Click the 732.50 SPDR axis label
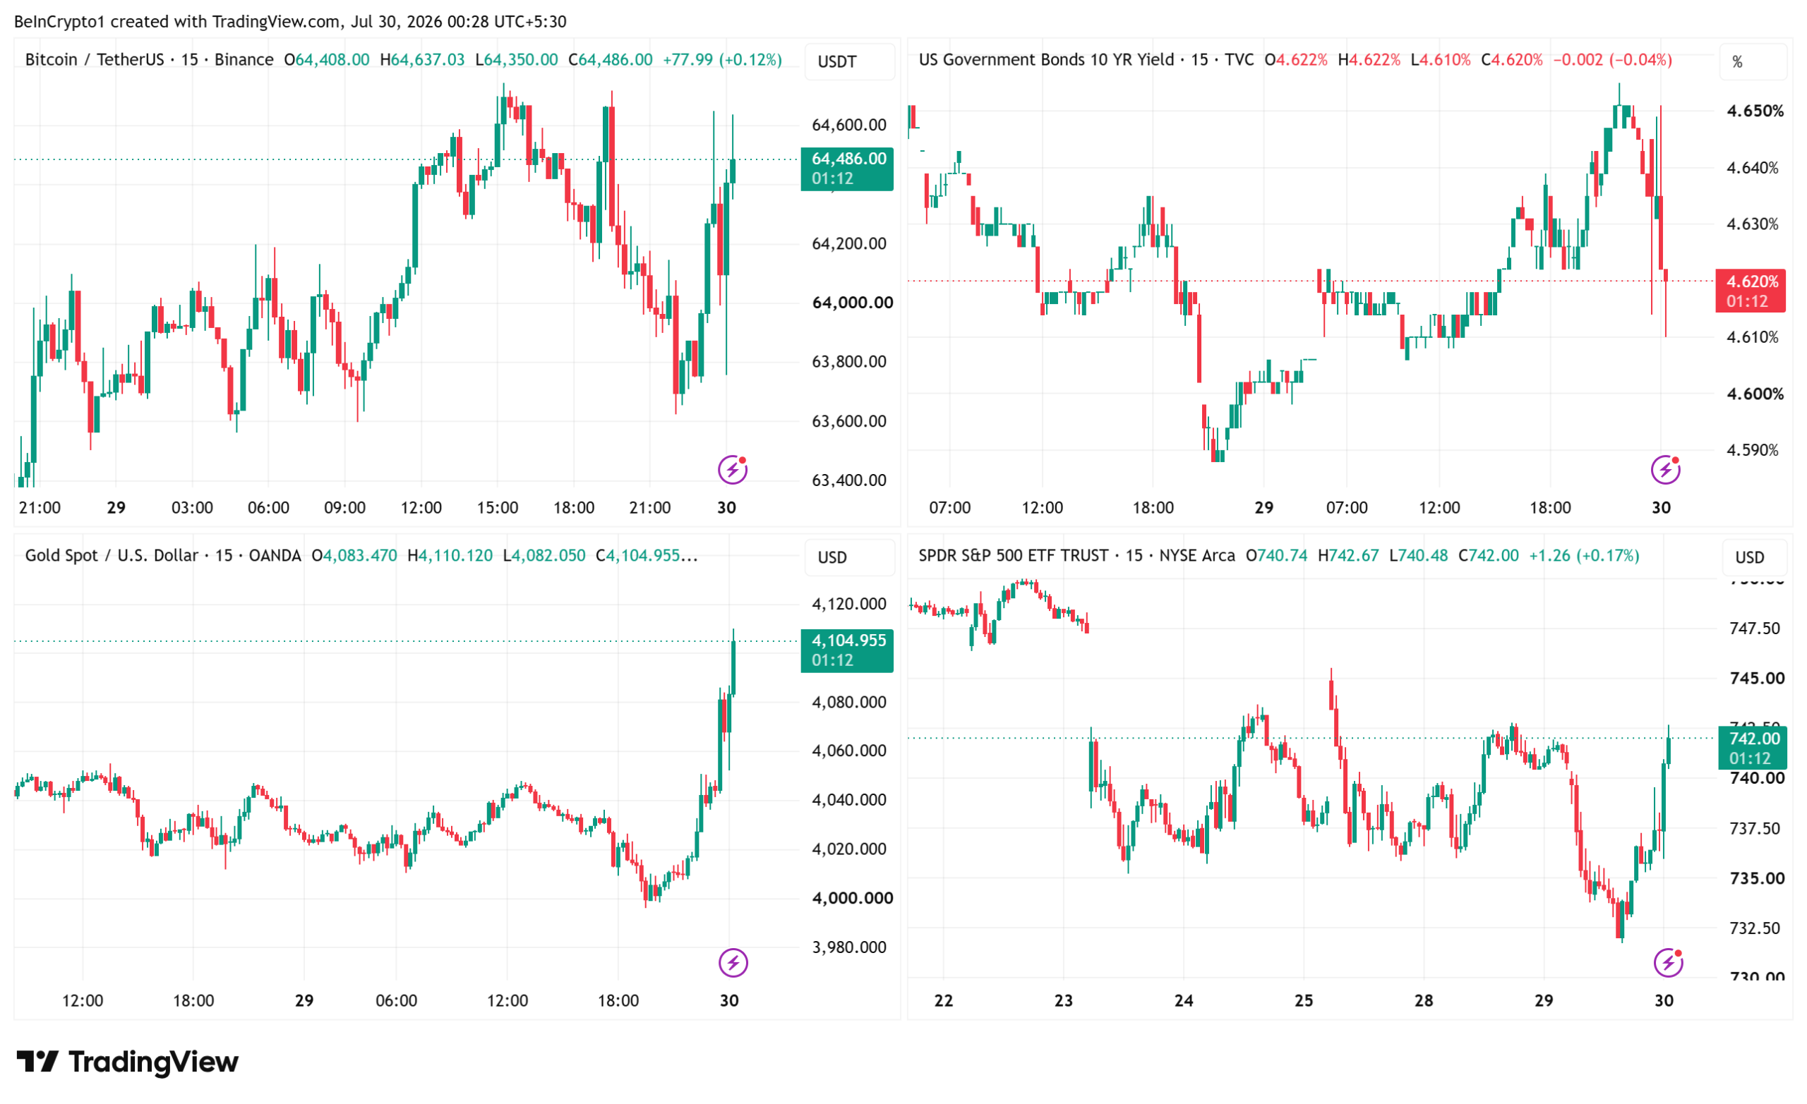Screen dimensions: 1807x1104 (x=1755, y=928)
